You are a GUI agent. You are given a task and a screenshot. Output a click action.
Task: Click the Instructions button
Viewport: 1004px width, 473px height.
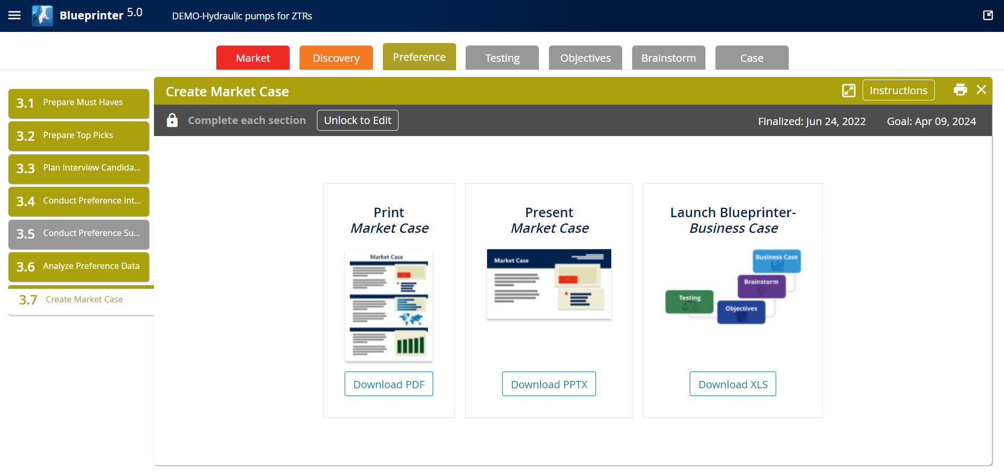[898, 90]
